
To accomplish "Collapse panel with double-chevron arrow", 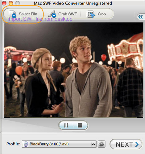I will [x=141, y=17].
